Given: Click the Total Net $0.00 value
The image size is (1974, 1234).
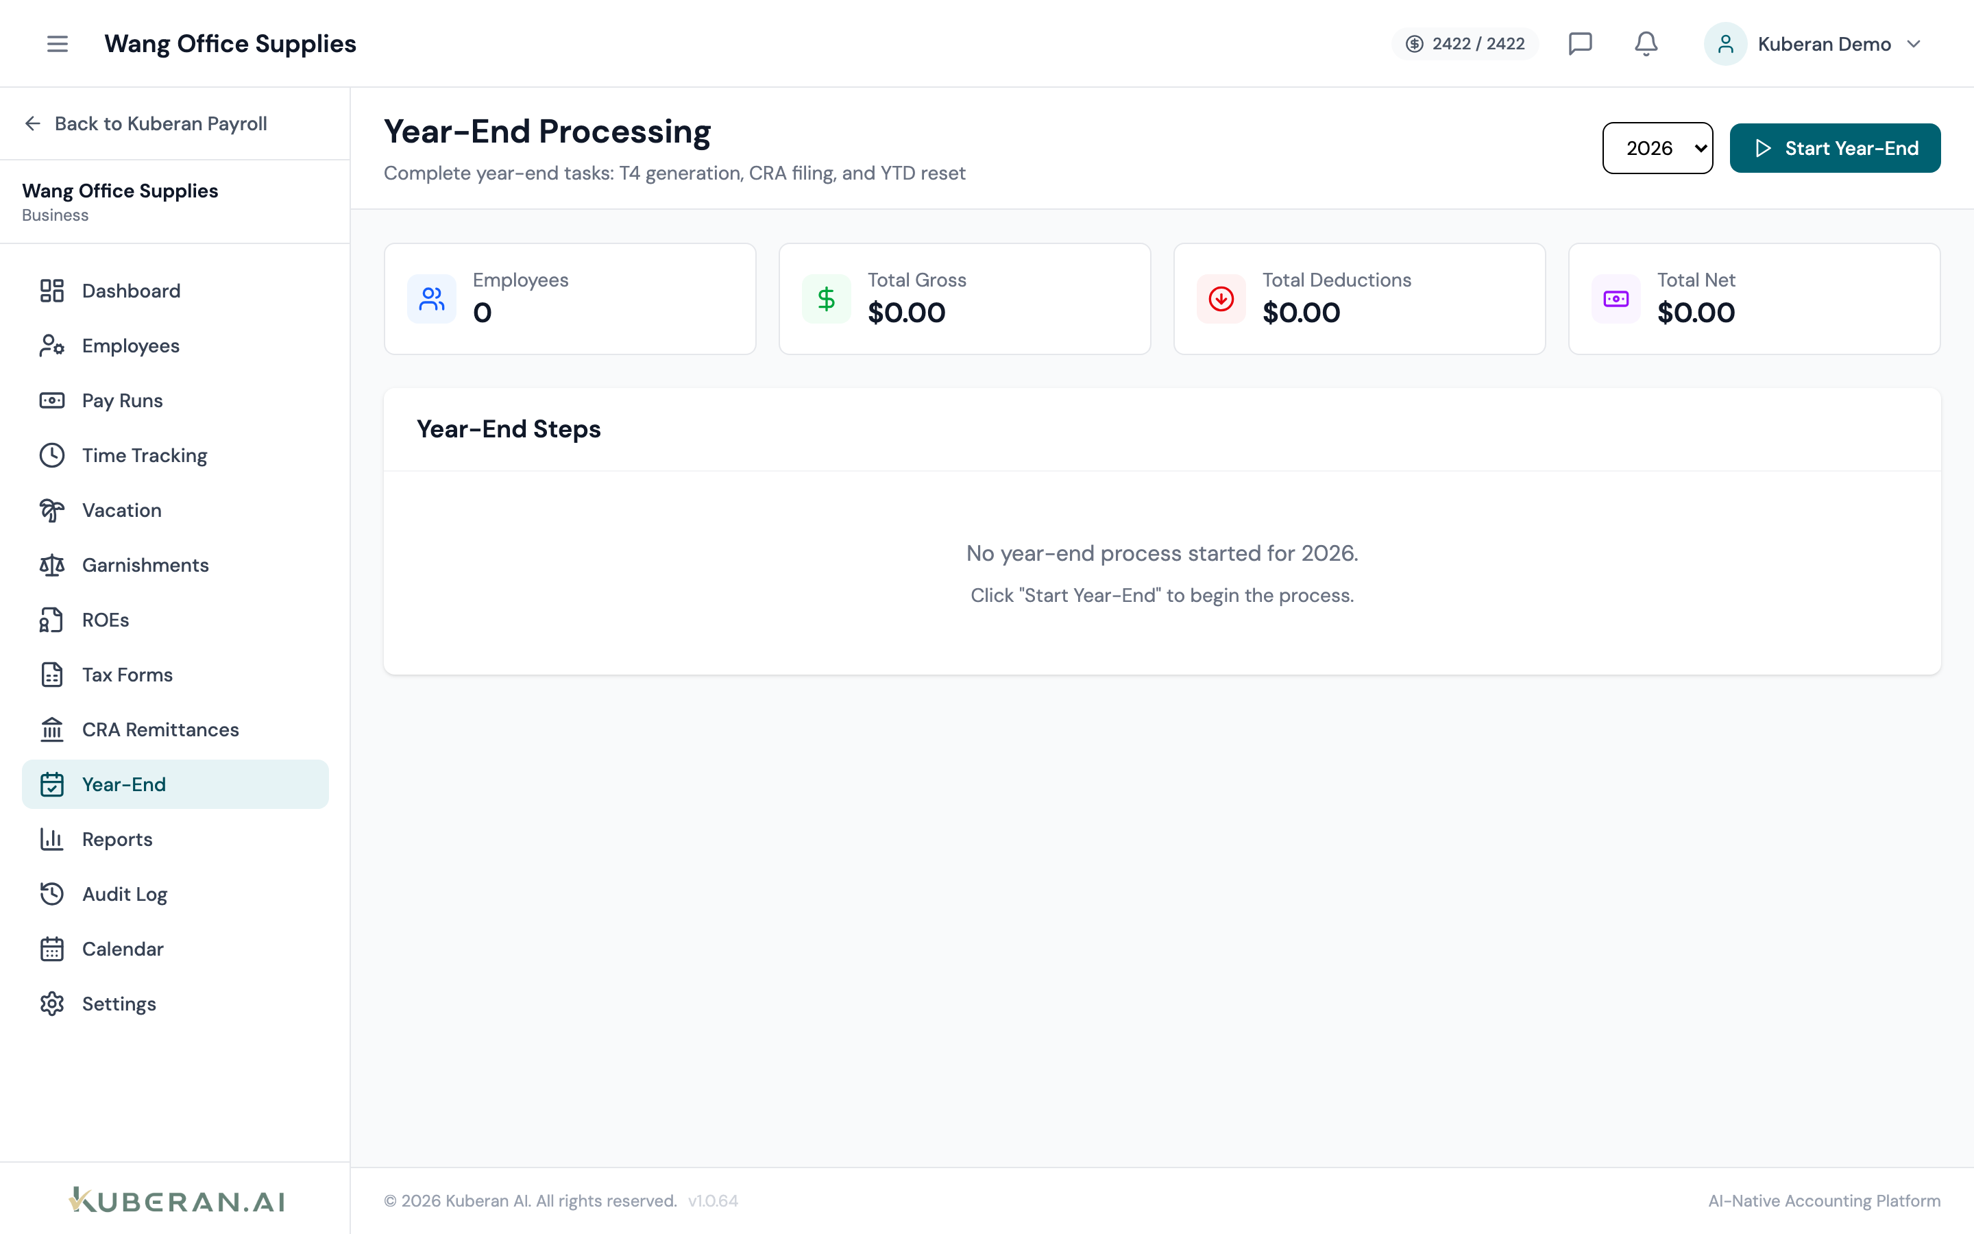Looking at the screenshot, I should 1696,313.
